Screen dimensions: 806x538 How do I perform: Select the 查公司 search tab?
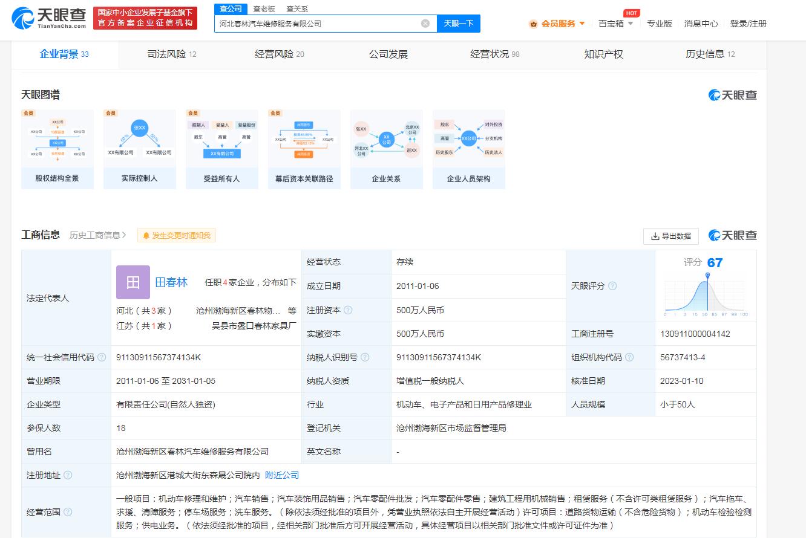(x=231, y=8)
